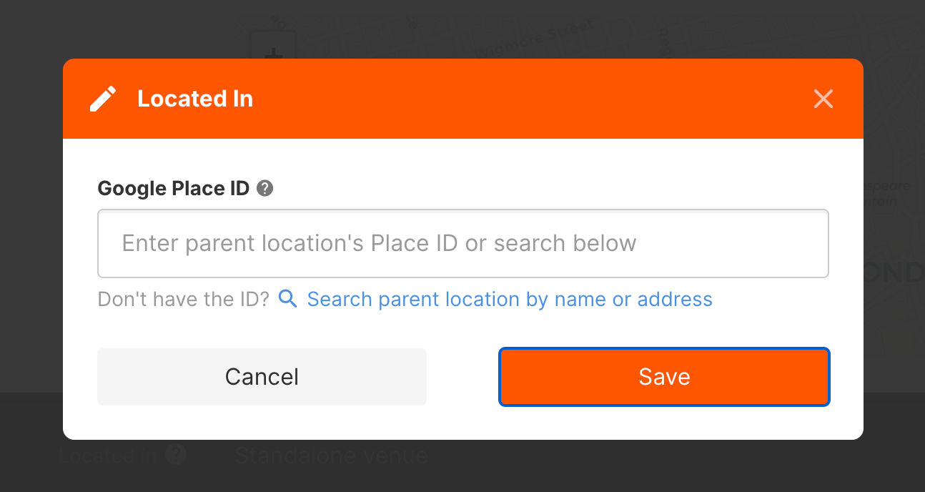Viewport: 925px width, 492px height.
Task: Open Search parent location by name link
Action: pyautogui.click(x=510, y=299)
